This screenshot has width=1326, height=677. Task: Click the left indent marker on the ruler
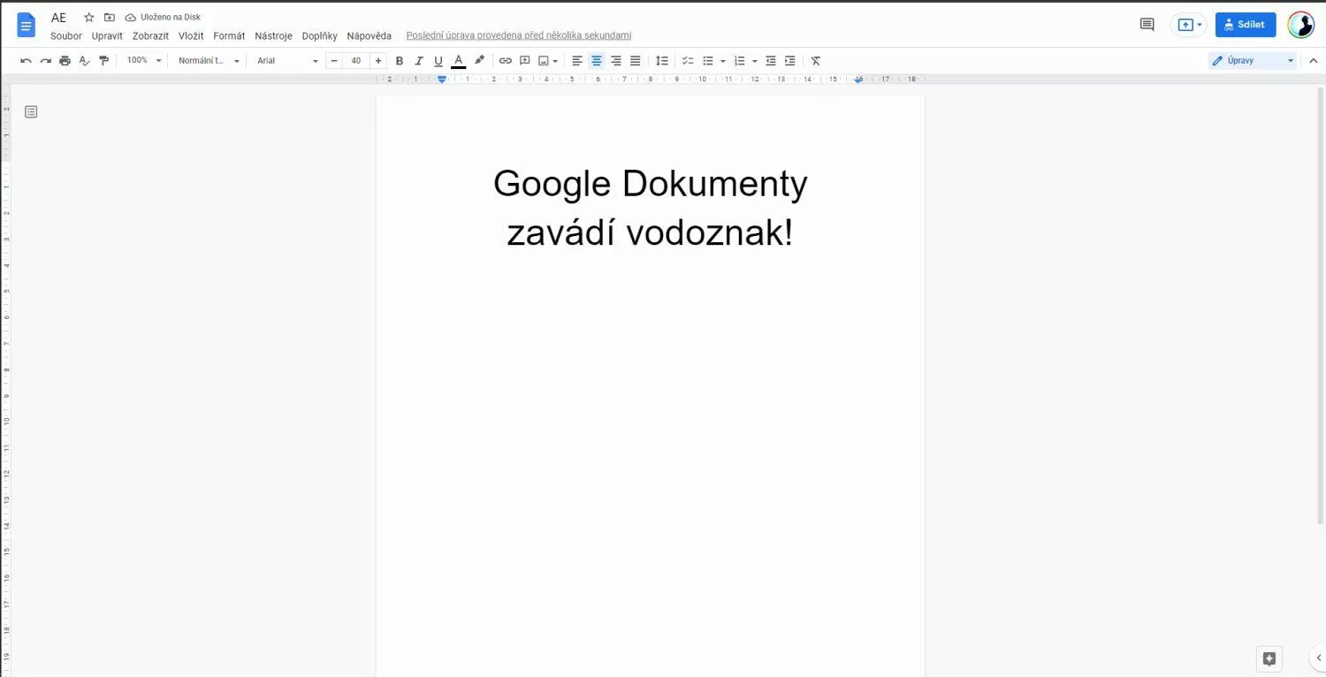coord(442,80)
